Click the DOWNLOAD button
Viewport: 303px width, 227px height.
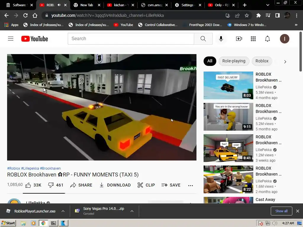click(x=115, y=185)
